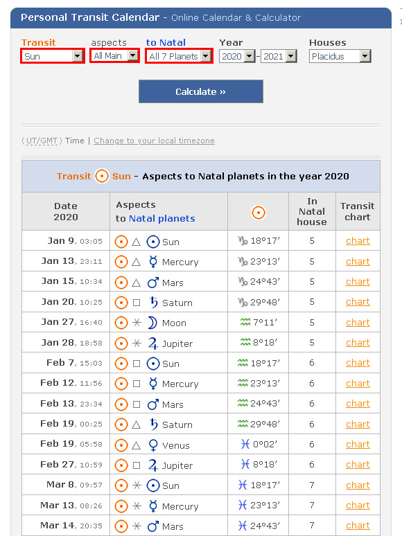
Task: Click Pisces sign icon in Mar 8 row
Action: pos(243,485)
